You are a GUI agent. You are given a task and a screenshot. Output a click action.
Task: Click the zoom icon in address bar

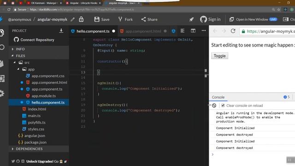tap(273, 9)
